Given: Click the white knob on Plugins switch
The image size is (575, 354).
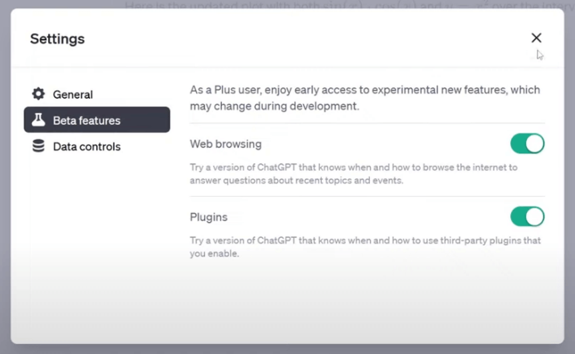Looking at the screenshot, I should 534,217.
